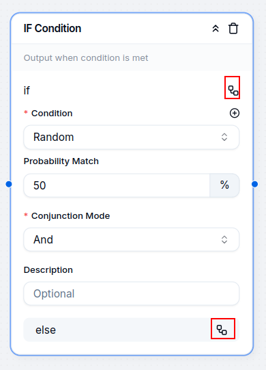Focus the Probability Match value field
266x370 pixels.
point(117,185)
